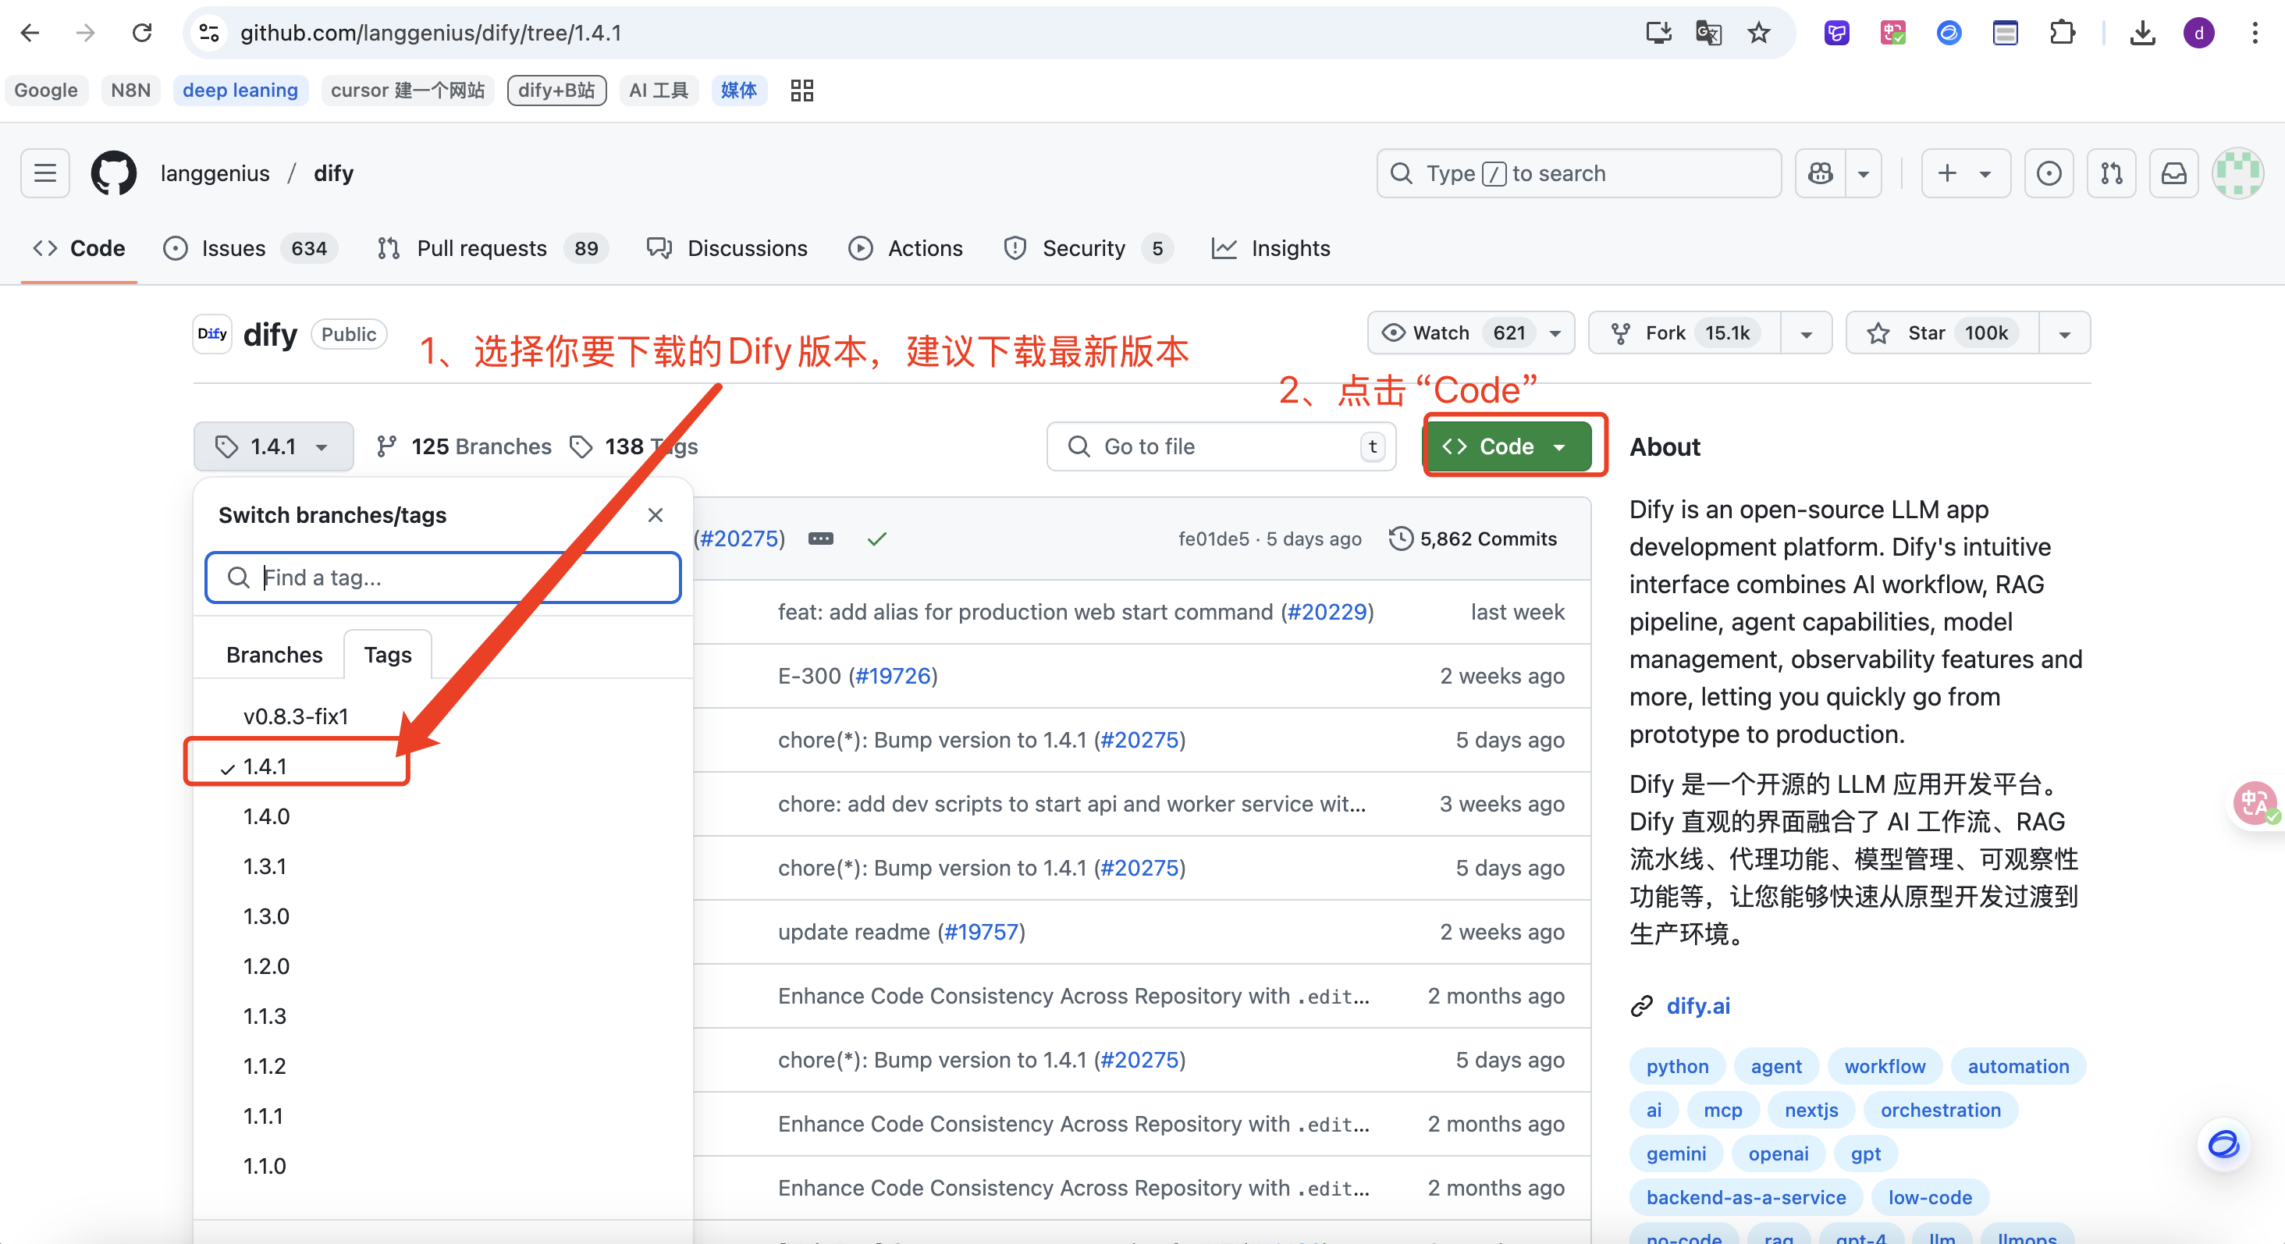
Task: Focus the Find a tag input field
Action: click(x=443, y=578)
